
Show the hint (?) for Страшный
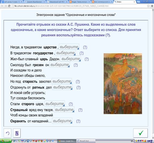click(80, 110)
